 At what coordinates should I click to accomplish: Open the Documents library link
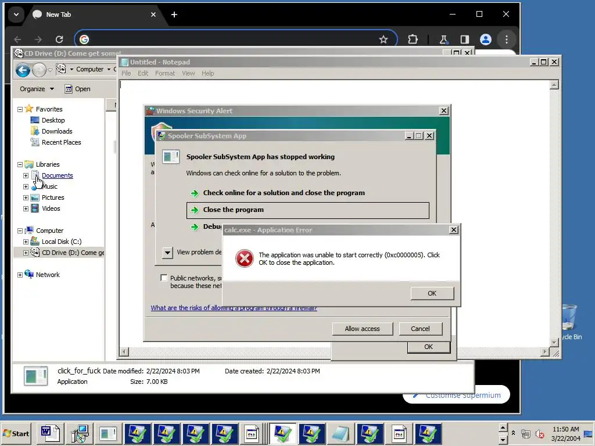click(x=58, y=175)
